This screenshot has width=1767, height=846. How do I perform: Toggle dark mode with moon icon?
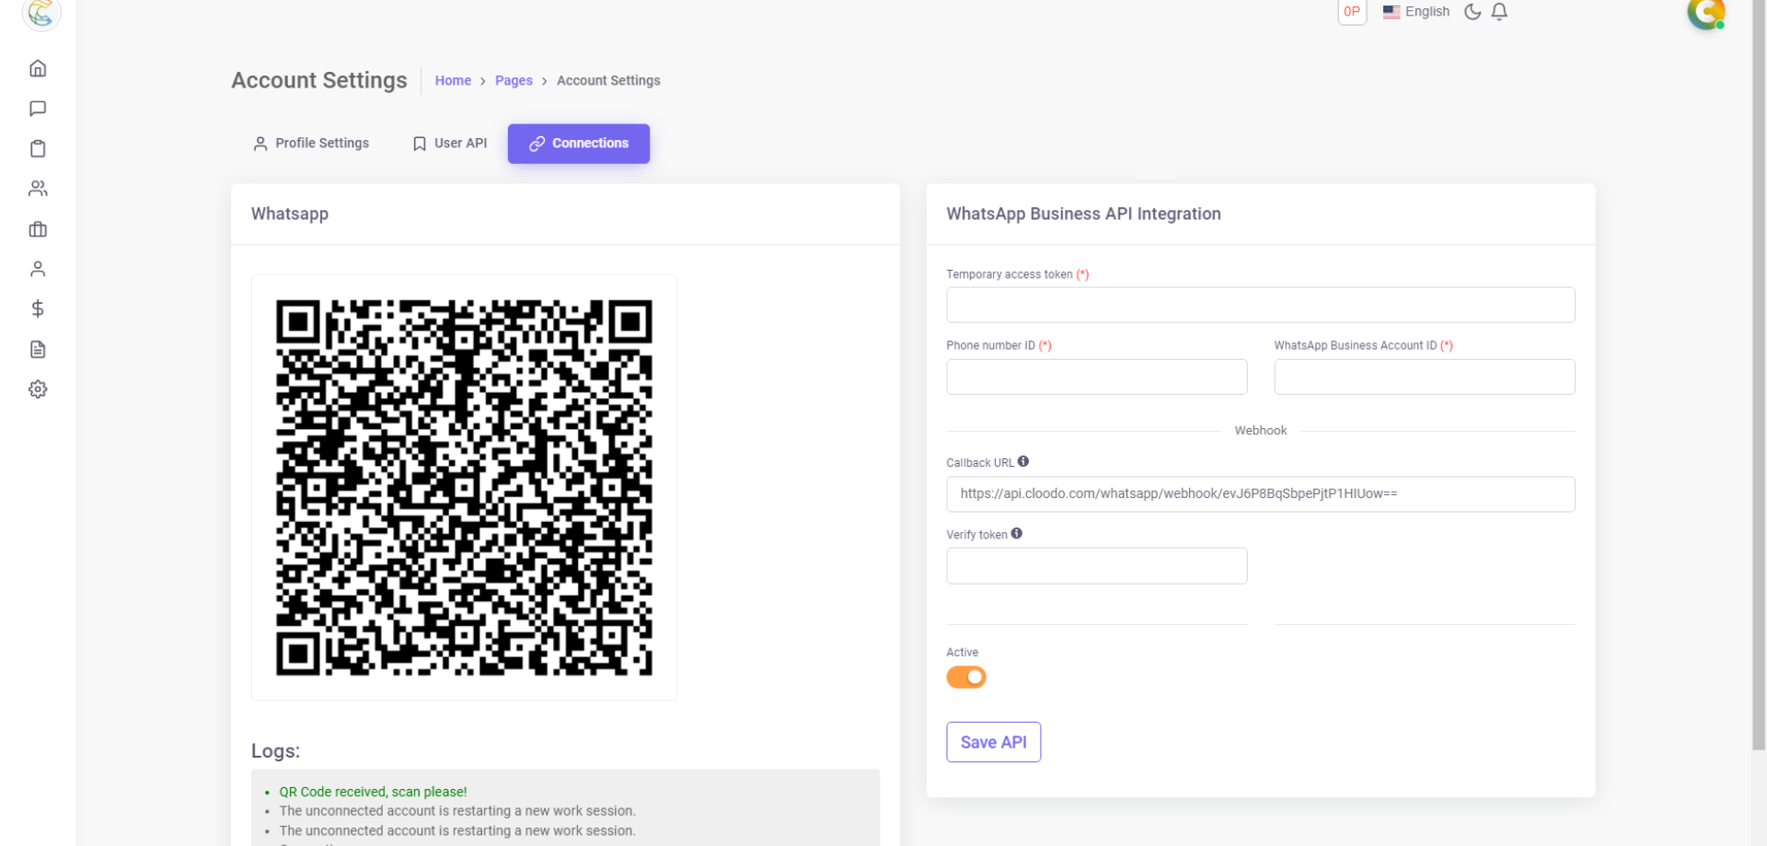pos(1472,12)
